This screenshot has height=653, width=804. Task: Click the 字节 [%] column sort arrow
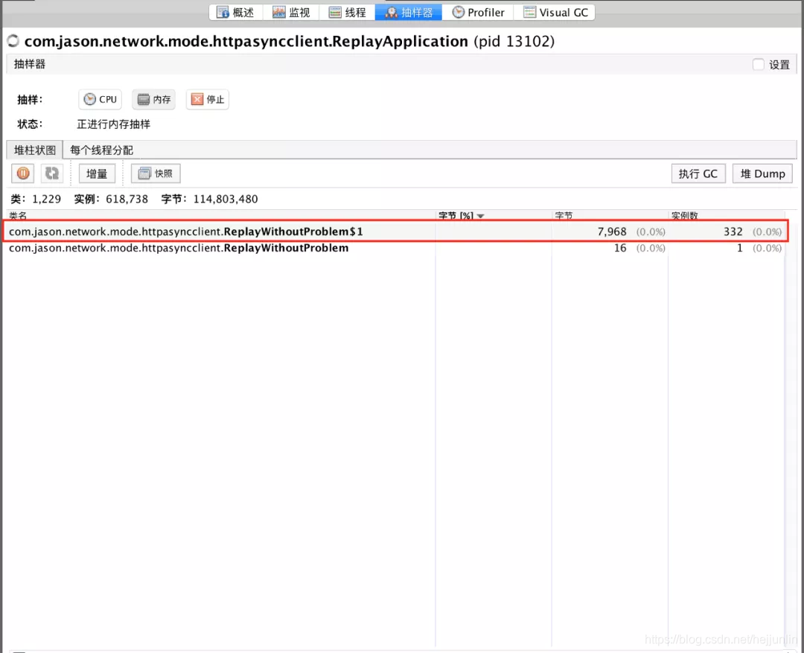[x=480, y=216]
